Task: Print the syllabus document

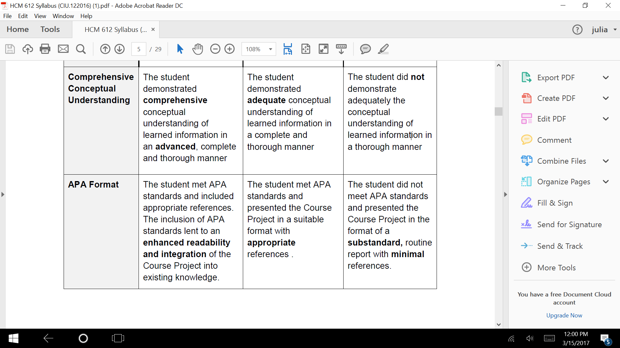Action: coord(45,49)
